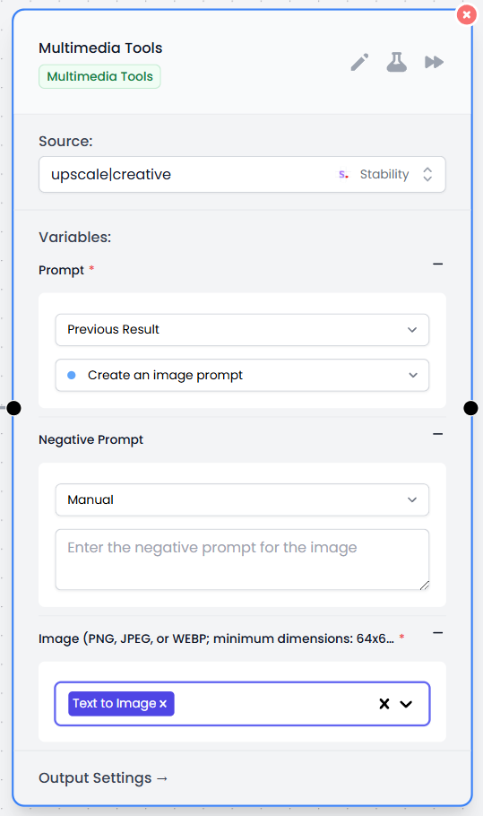Click the fast-forward run icon

434,63
